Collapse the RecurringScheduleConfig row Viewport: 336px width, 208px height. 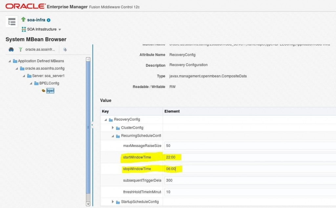(113, 136)
